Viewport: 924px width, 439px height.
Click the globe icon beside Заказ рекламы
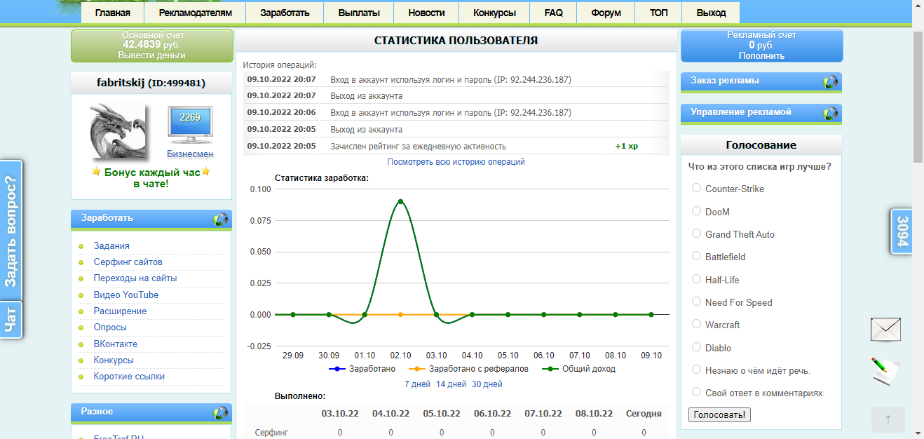(x=831, y=81)
